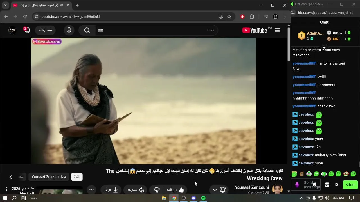Open three-dot menu on recommended video
Screen dimensions: 360x202
click(x=6, y=189)
